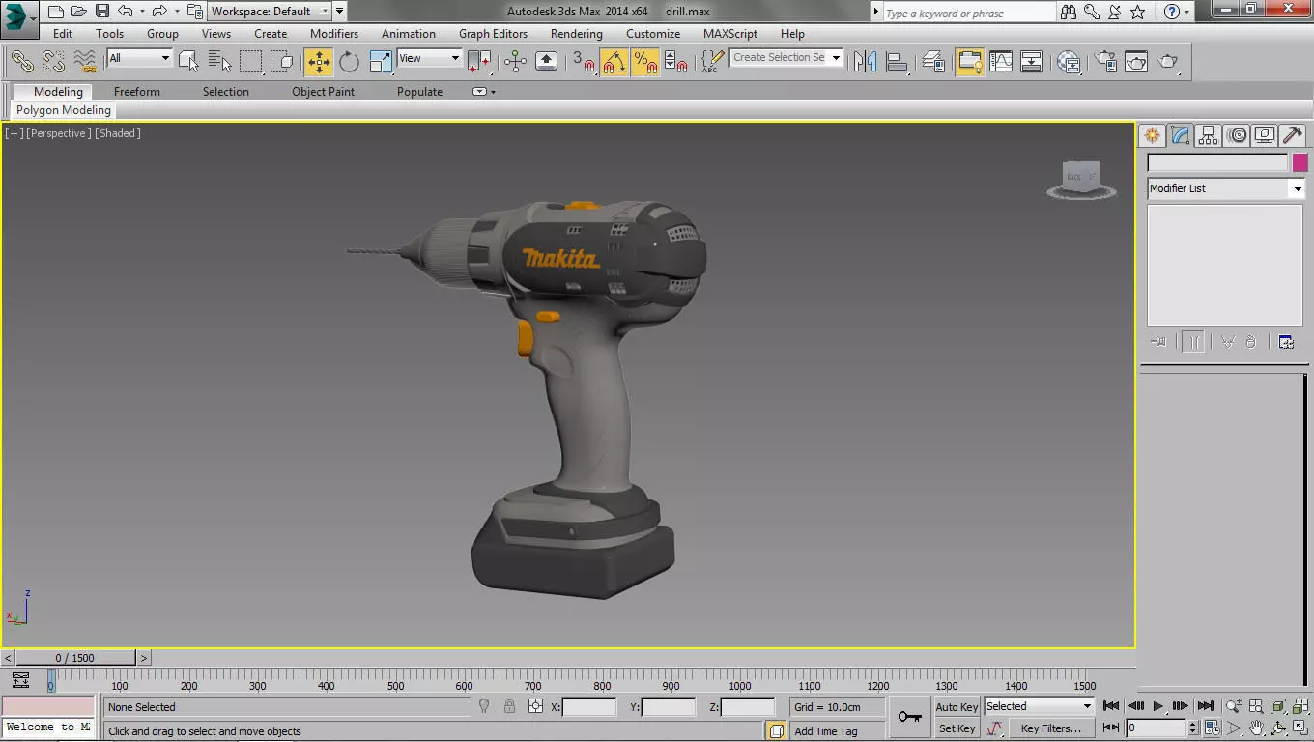Open the Utilities command panel hammer
This screenshot has width=1314, height=742.
[x=1293, y=135]
